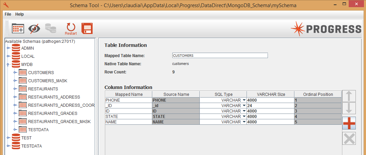The image size is (366, 155).
Task: Click the VARCHAR Size column header
Action: [x=271, y=94]
